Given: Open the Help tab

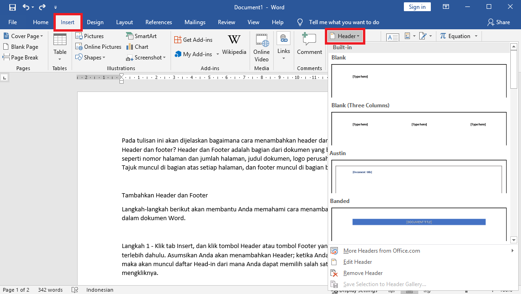Looking at the screenshot, I should coord(277,22).
